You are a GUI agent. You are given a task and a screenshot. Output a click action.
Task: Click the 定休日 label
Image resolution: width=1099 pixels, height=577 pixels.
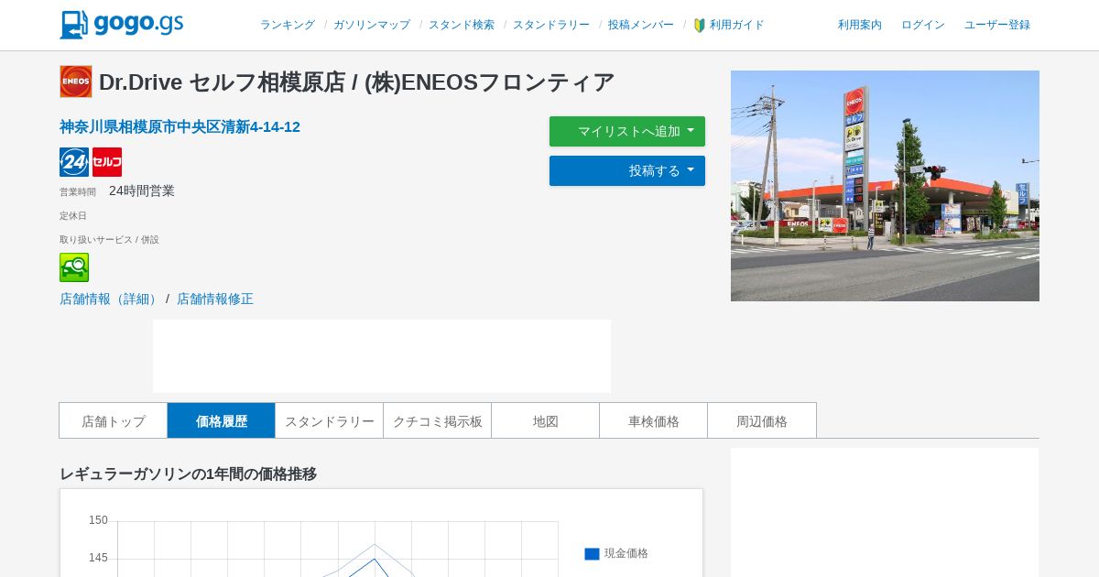[73, 215]
